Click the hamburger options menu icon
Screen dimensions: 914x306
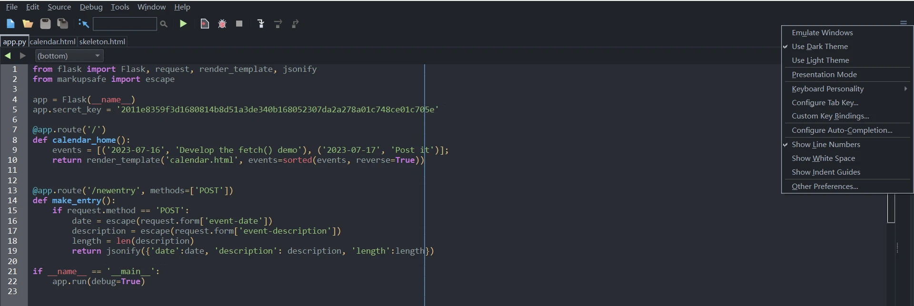(904, 22)
